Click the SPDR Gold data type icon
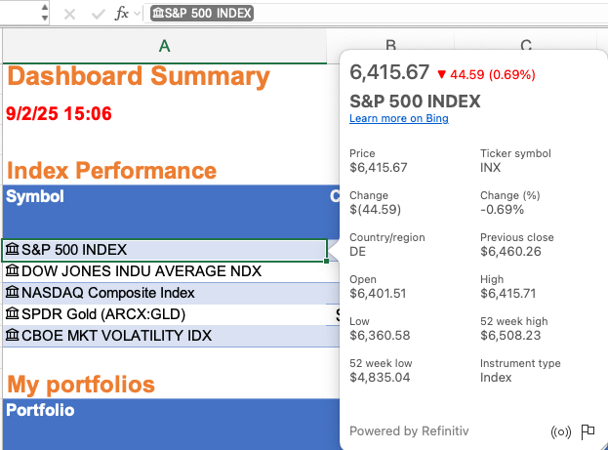 pyautogui.click(x=13, y=314)
